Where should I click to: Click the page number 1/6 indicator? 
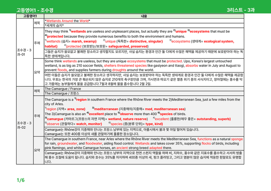pyautogui.click(x=20, y=180)
